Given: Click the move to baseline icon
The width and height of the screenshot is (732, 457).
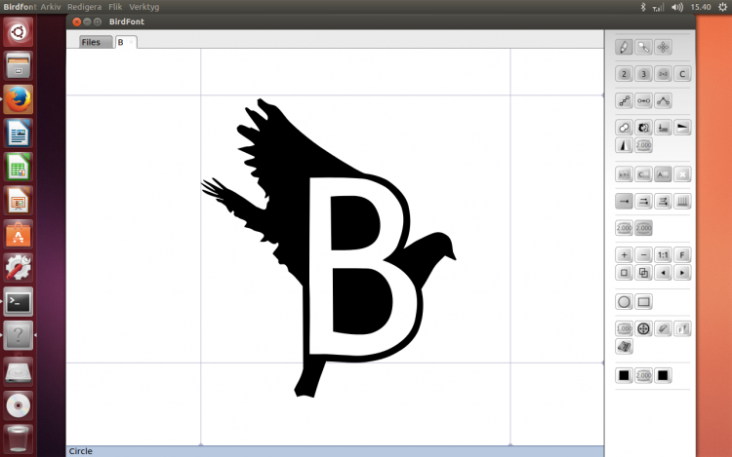Looking at the screenshot, I should coord(663,128).
